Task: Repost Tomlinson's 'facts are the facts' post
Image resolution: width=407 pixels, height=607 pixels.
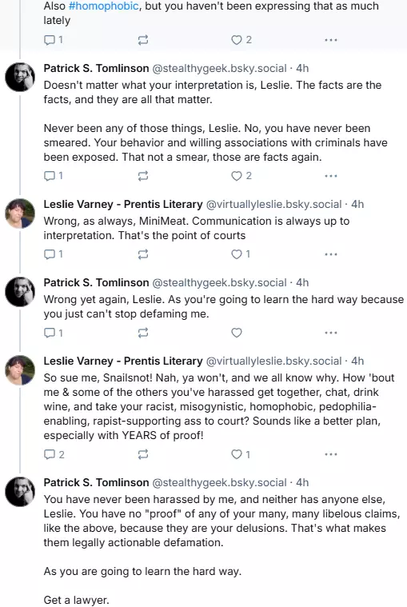Action: point(143,176)
